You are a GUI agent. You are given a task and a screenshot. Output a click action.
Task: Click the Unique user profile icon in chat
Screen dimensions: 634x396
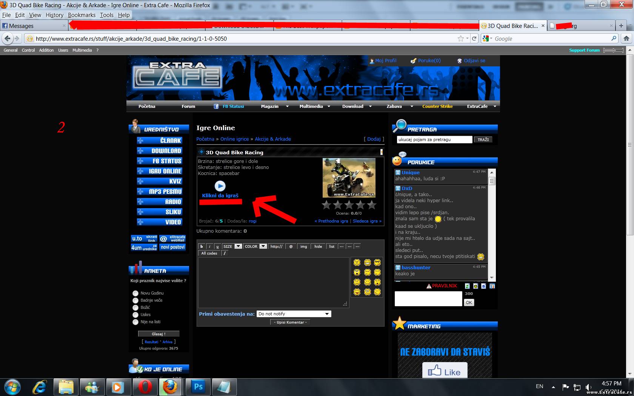pyautogui.click(x=398, y=172)
